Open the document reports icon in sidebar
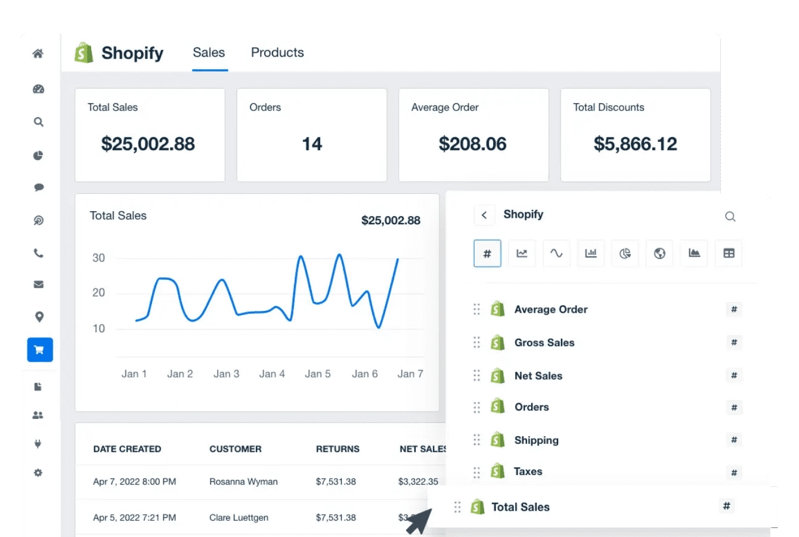The width and height of the screenshot is (799, 537). coord(38,387)
